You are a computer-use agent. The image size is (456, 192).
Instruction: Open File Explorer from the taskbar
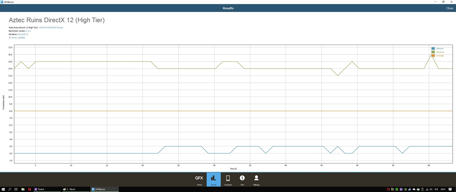tap(23, 189)
